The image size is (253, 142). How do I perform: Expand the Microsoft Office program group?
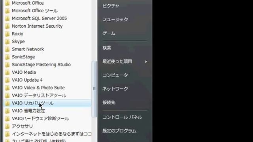click(28, 3)
